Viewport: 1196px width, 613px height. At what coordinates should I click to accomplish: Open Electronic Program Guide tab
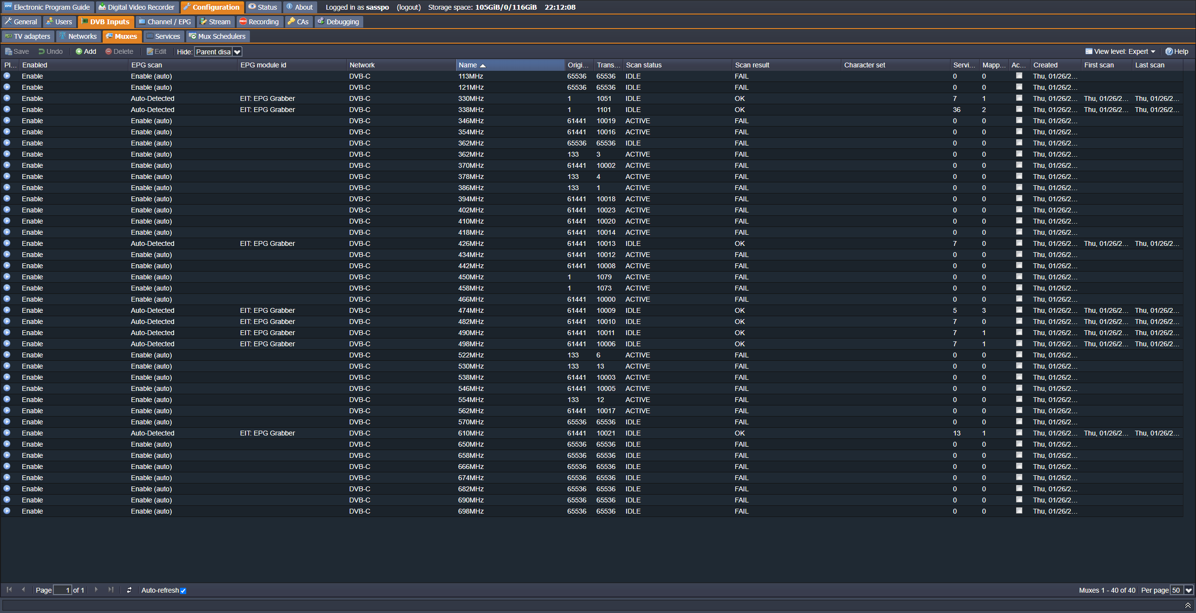click(x=47, y=7)
